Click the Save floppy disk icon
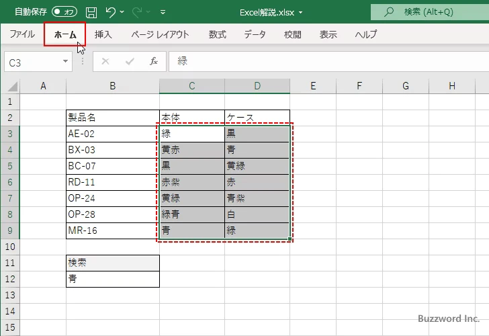The height and width of the screenshot is (336, 489). (x=91, y=11)
